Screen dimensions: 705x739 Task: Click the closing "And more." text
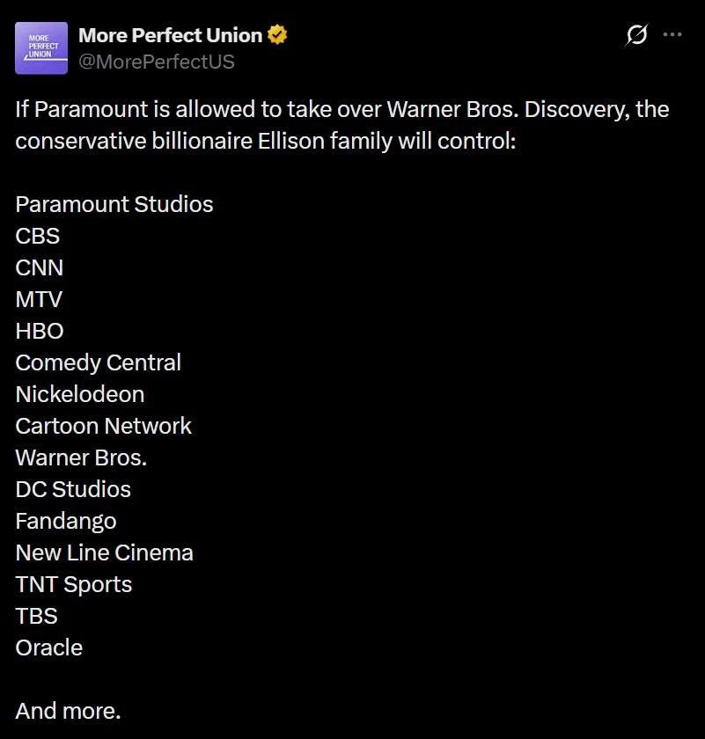pyautogui.click(x=68, y=711)
